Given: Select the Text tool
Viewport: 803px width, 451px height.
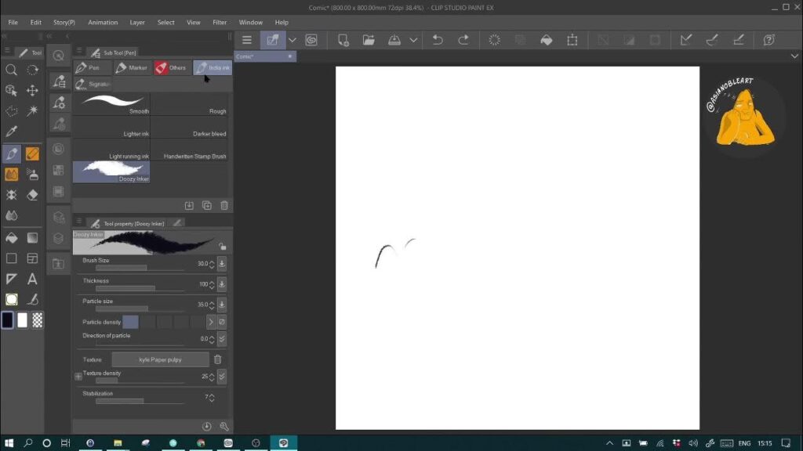Looking at the screenshot, I should tap(32, 279).
